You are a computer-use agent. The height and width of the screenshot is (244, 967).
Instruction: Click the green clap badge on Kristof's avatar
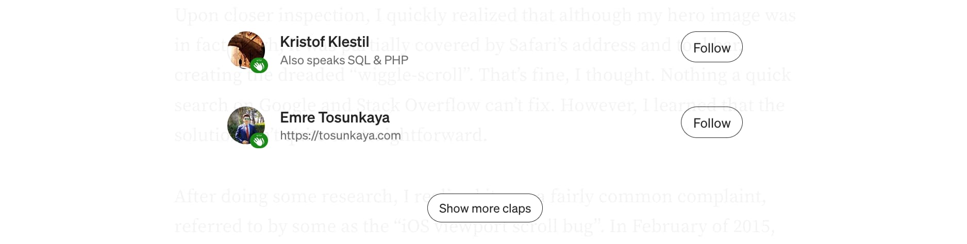259,65
